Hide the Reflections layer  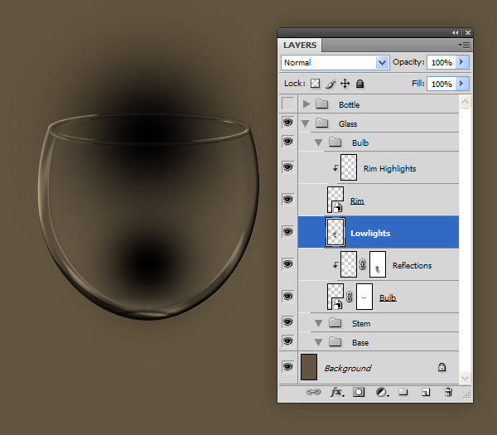(x=287, y=264)
